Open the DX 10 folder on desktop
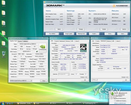Screen dimensions: 131x105 pos(4,24)
